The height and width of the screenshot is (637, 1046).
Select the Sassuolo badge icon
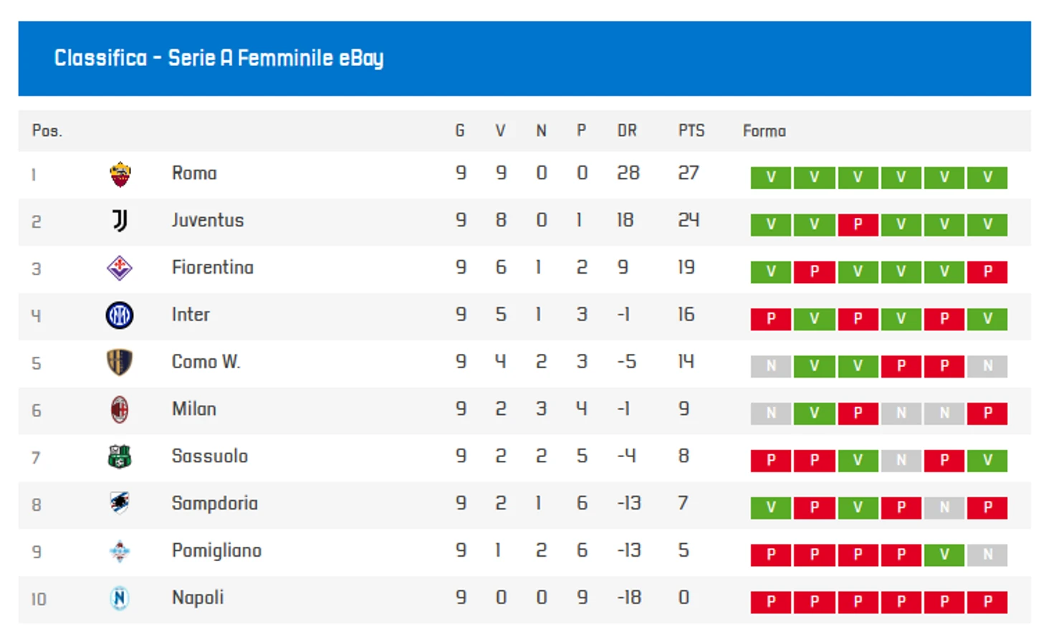[120, 456]
